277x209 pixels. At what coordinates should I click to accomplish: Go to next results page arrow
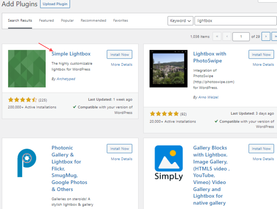click(x=266, y=37)
